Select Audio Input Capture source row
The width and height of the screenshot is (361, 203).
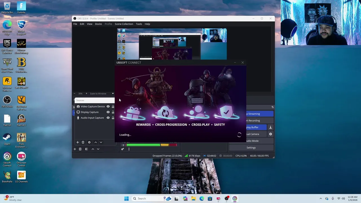tap(95, 118)
